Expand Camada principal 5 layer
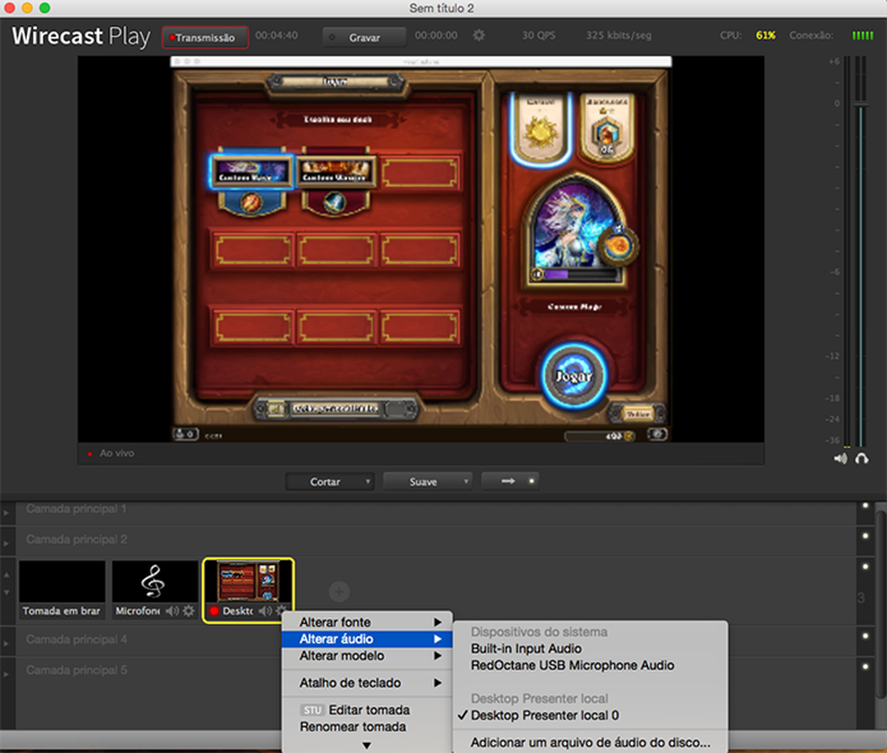 pos(6,674)
